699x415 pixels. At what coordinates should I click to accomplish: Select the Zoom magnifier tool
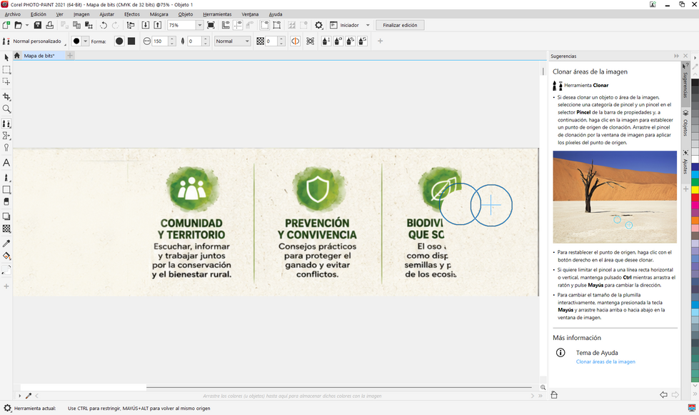[x=6, y=109]
